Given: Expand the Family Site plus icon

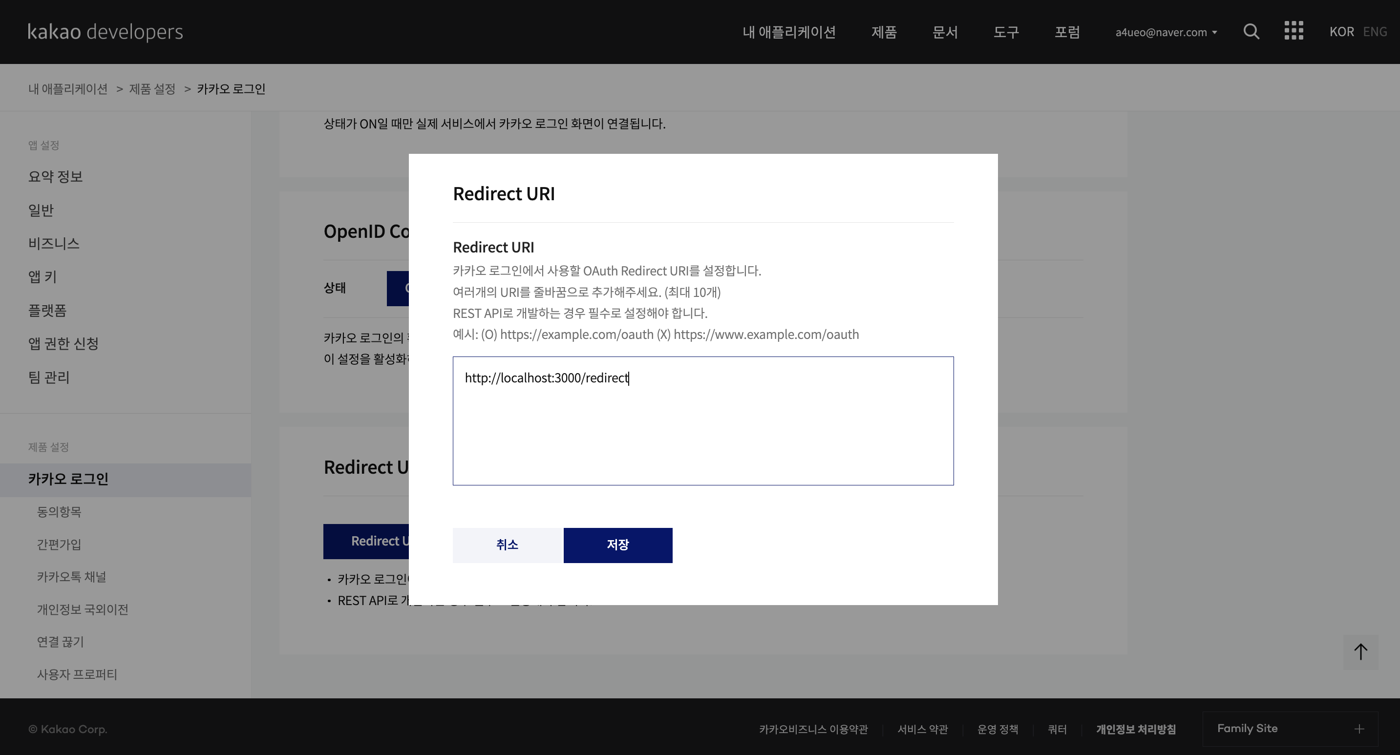Looking at the screenshot, I should [1359, 729].
